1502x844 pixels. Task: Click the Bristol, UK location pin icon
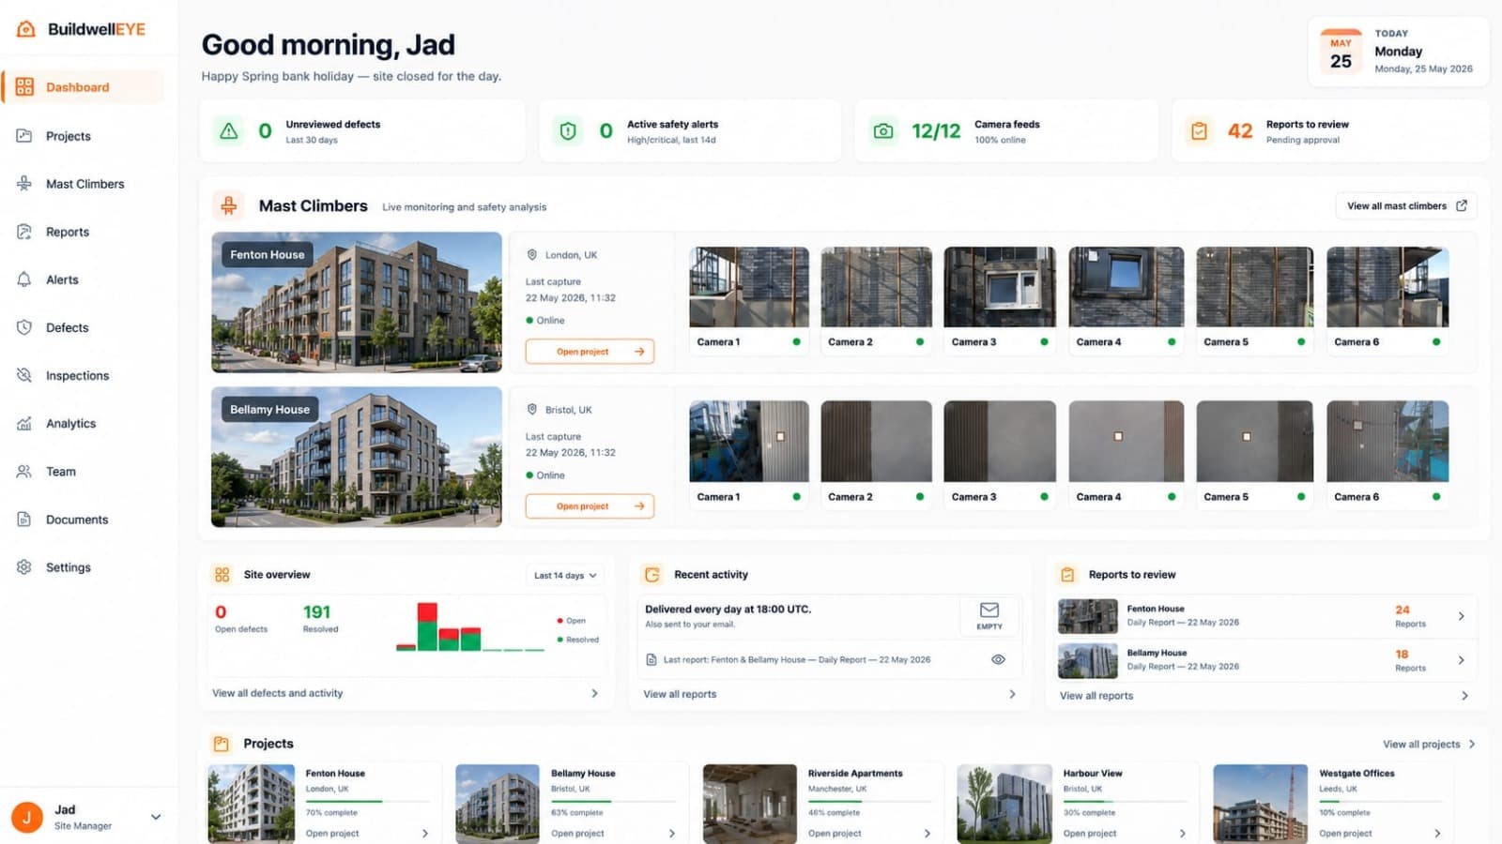(x=532, y=409)
